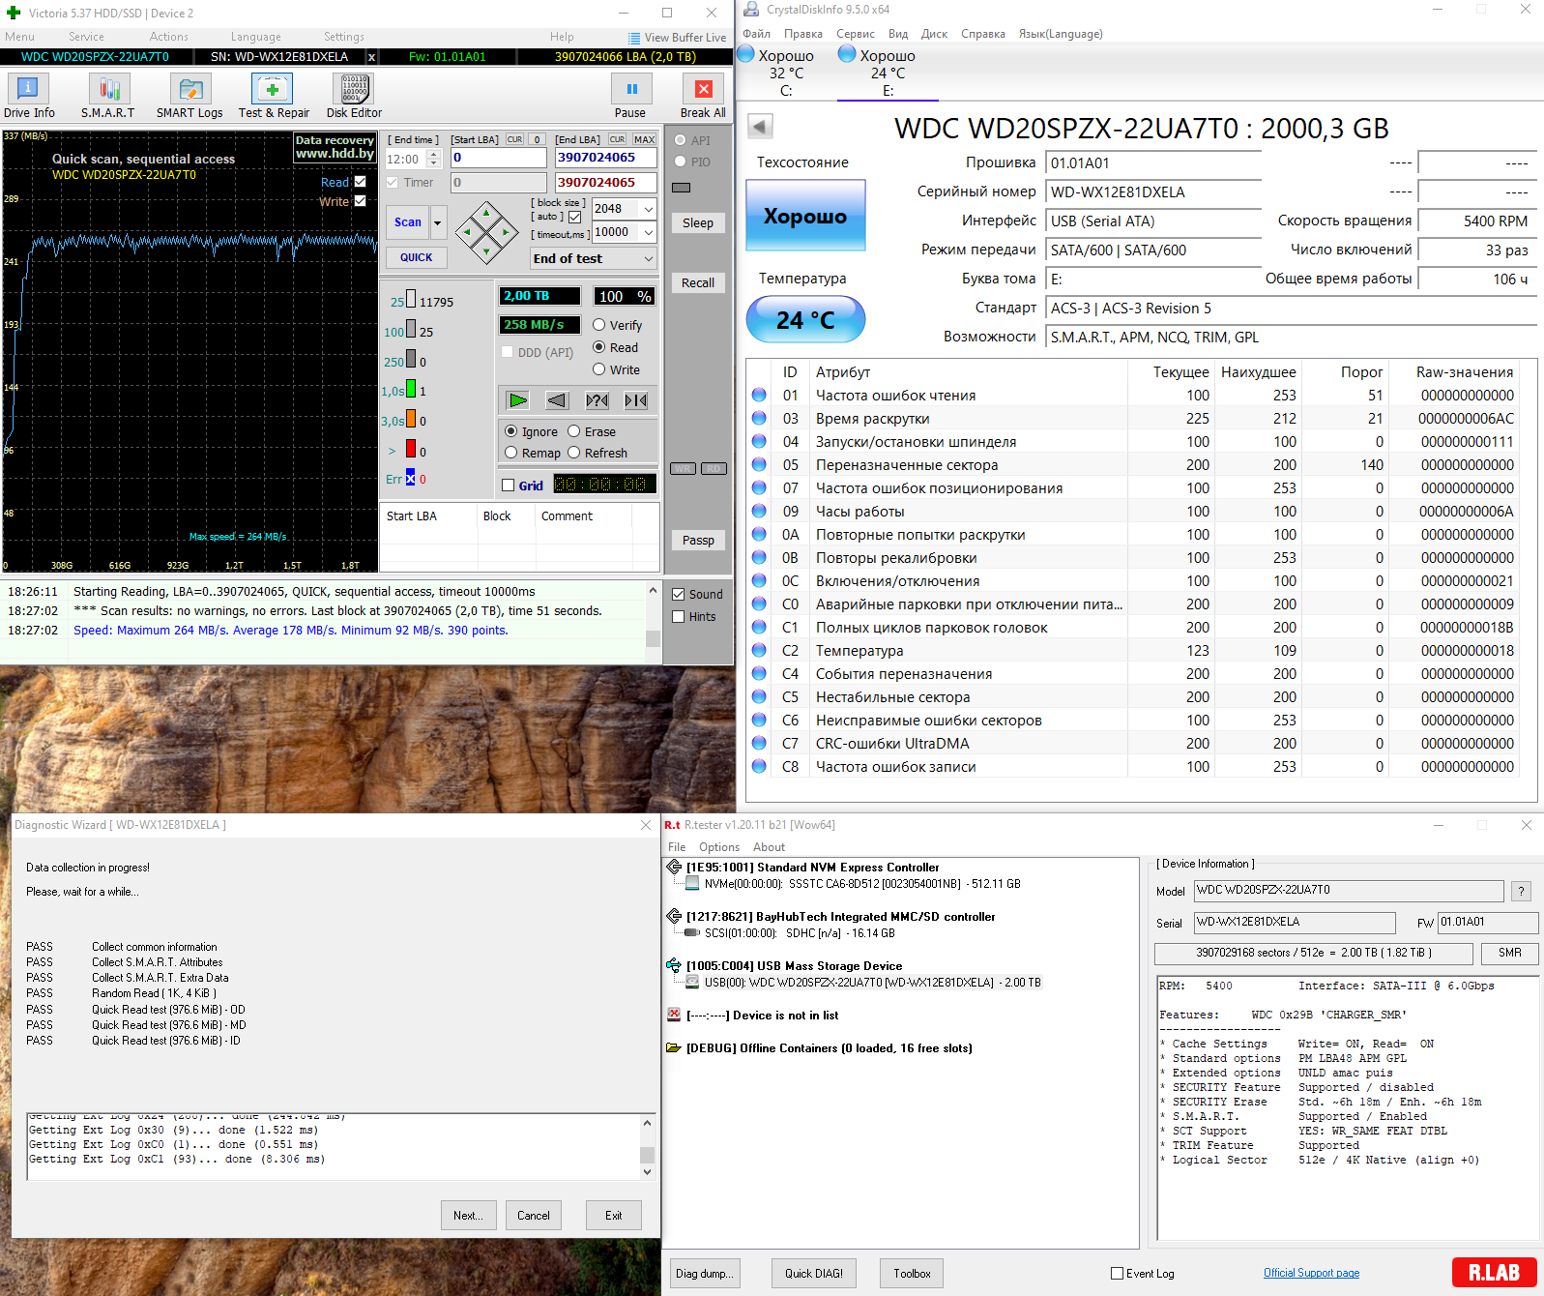
Task: Open the Язык(Language) menu
Action: [x=1061, y=34]
